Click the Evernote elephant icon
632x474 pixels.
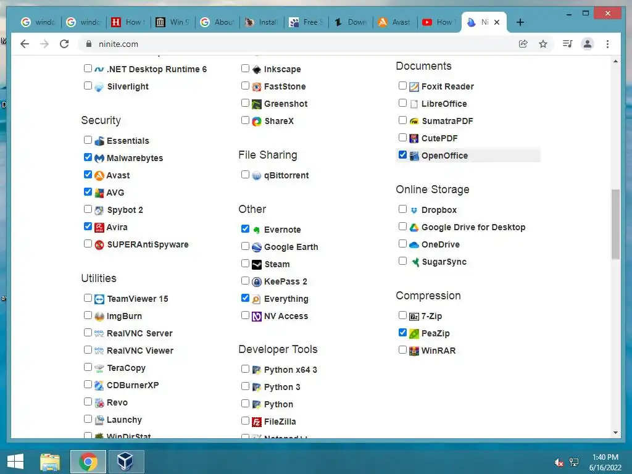click(x=256, y=230)
